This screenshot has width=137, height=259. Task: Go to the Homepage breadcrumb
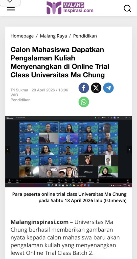pos(22,36)
